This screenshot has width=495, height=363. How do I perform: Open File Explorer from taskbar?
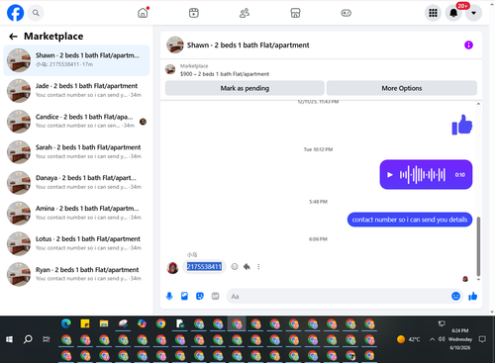[x=104, y=323]
